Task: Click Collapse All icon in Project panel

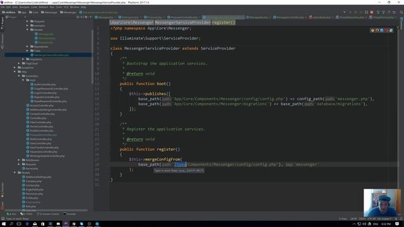Action: [82, 17]
